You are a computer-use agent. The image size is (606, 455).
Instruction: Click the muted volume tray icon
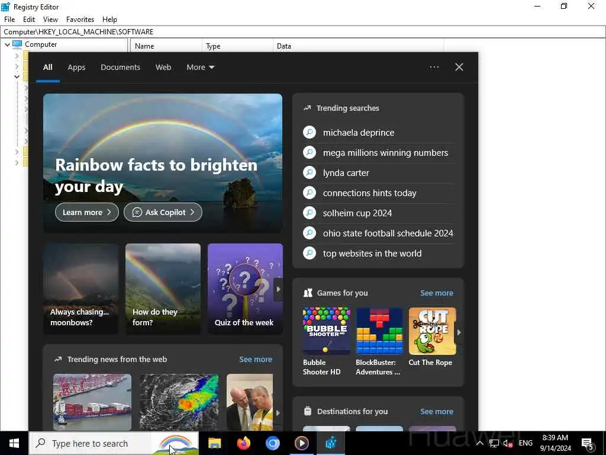pos(508,443)
